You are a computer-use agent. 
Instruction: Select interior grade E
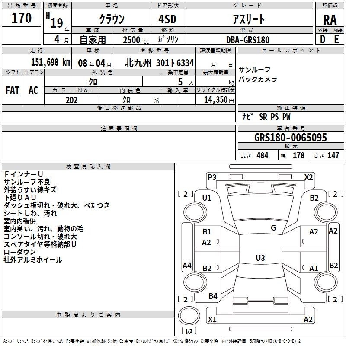tap(336, 40)
